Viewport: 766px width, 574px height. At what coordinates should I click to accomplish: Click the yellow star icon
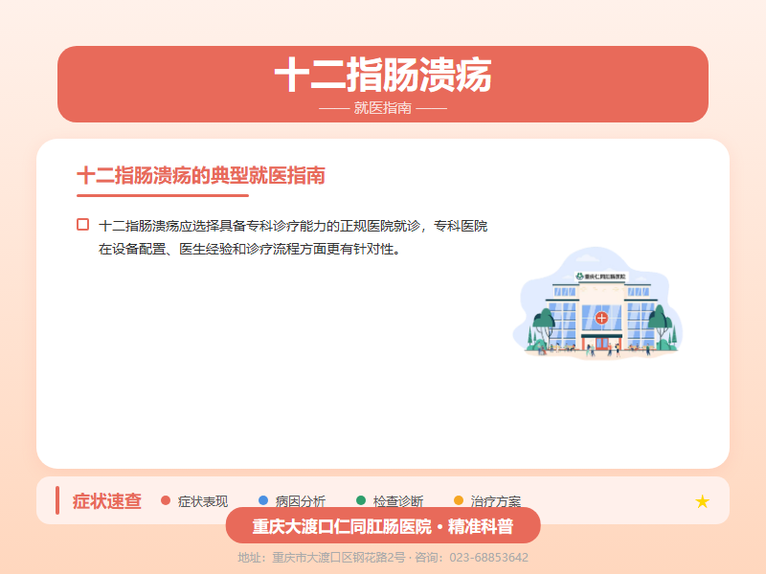702,501
